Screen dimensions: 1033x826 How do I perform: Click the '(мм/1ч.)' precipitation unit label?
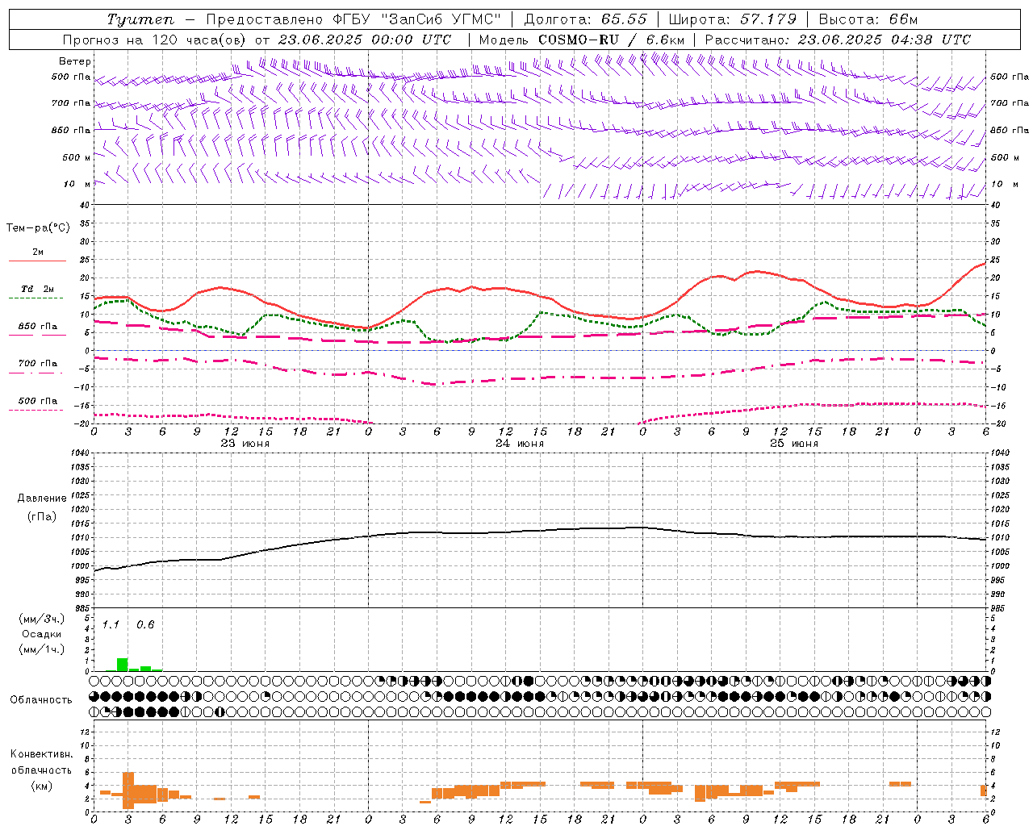coord(42,649)
